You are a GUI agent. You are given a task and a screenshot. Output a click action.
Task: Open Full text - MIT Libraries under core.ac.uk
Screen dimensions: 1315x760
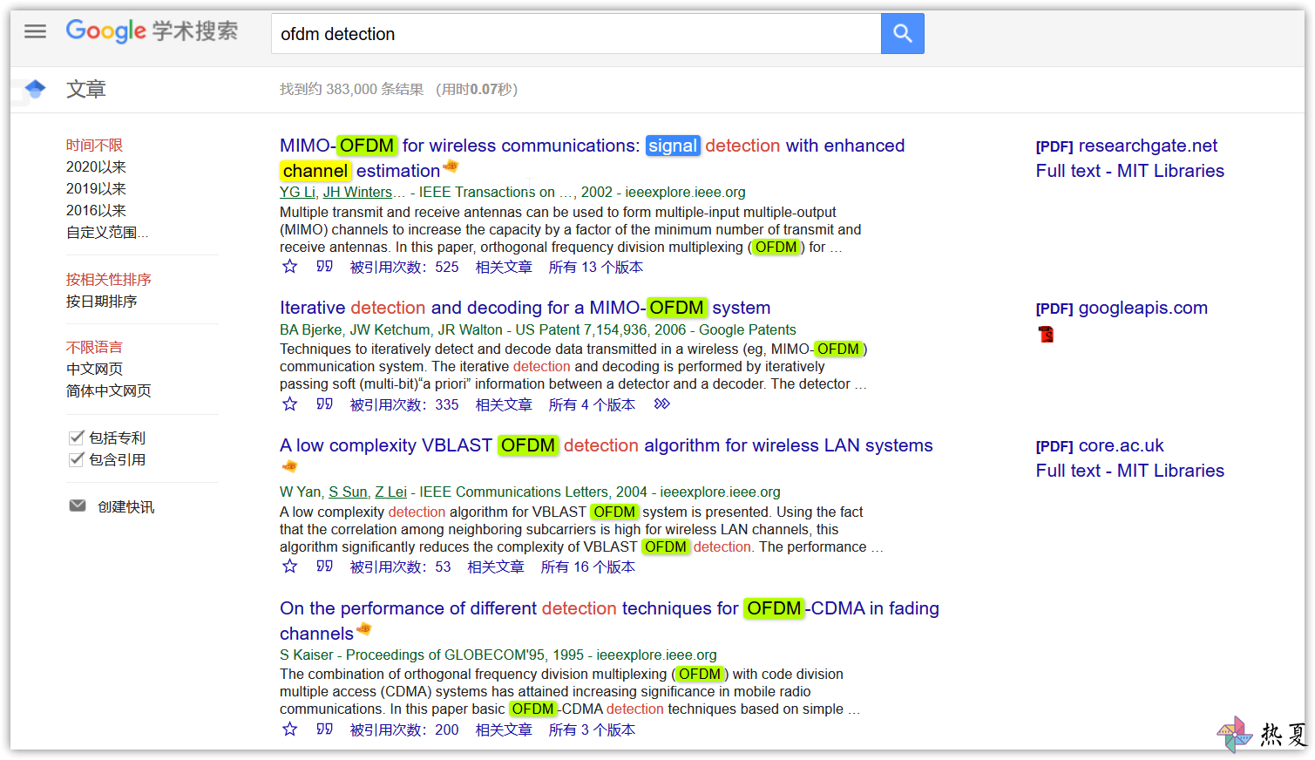[1129, 471]
